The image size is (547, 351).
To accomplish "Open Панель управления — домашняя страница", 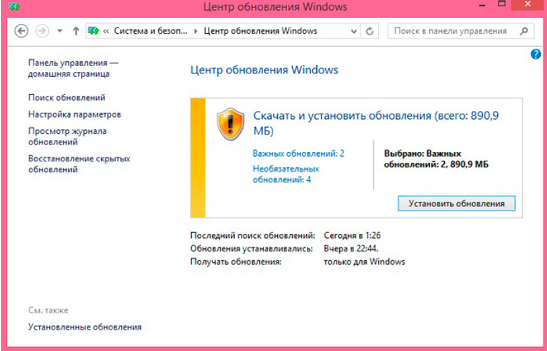I will point(73,69).
